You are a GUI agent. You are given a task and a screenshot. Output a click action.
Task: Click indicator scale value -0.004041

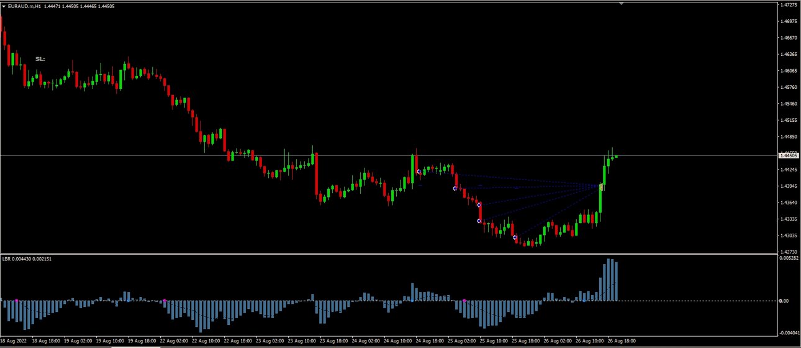[789, 333]
